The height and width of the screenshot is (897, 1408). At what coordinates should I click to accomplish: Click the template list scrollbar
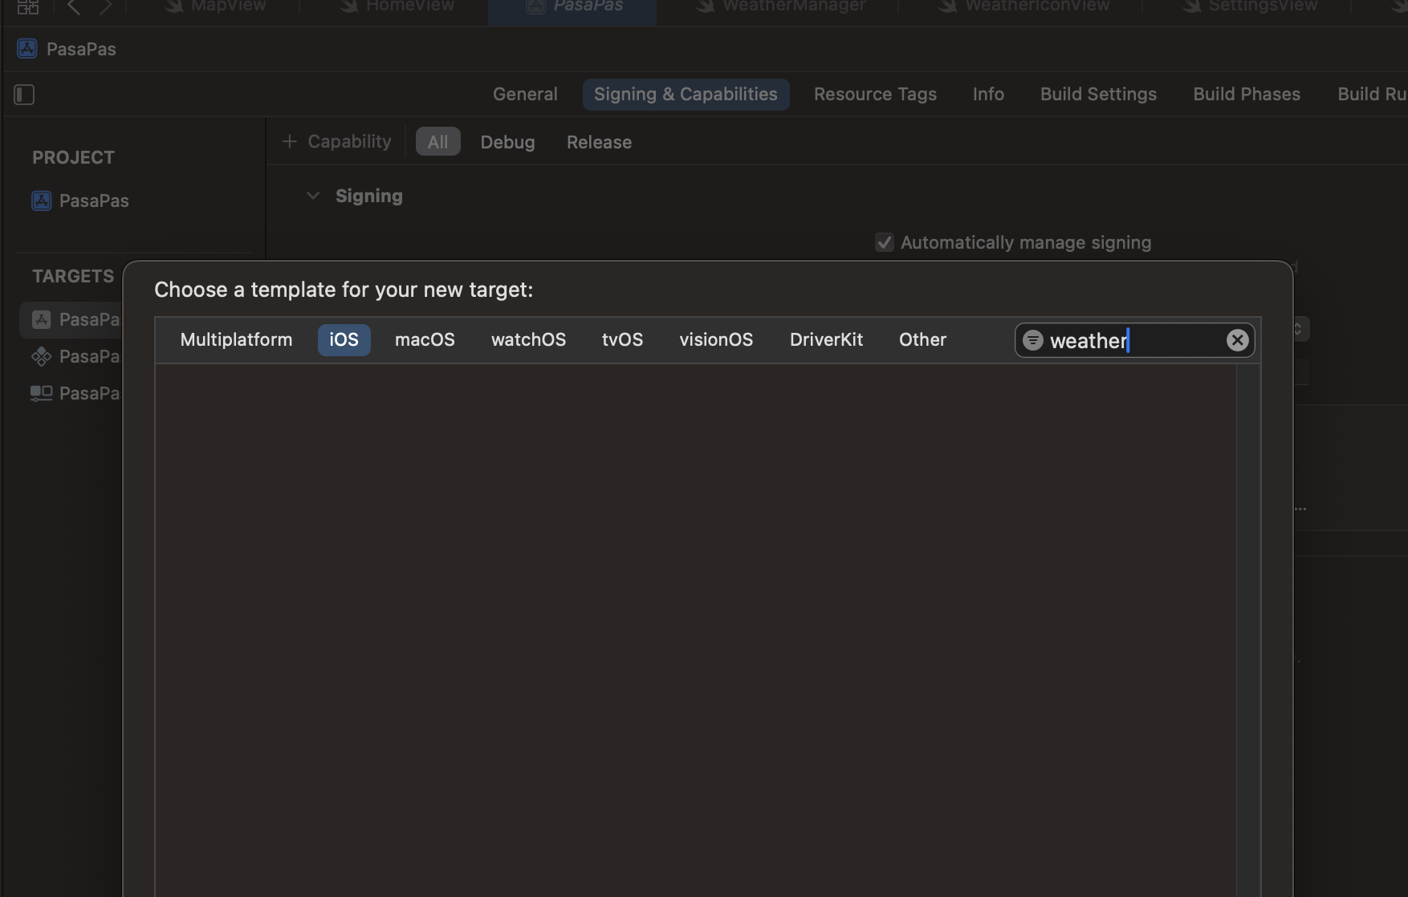[x=1248, y=630]
